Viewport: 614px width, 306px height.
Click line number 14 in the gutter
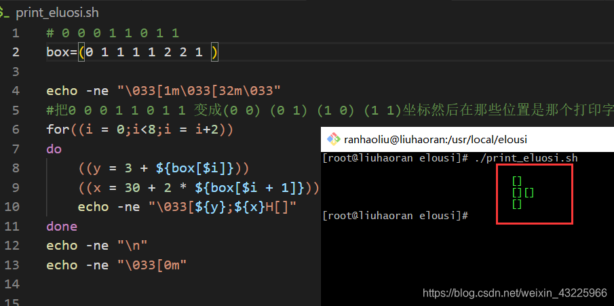(12, 284)
